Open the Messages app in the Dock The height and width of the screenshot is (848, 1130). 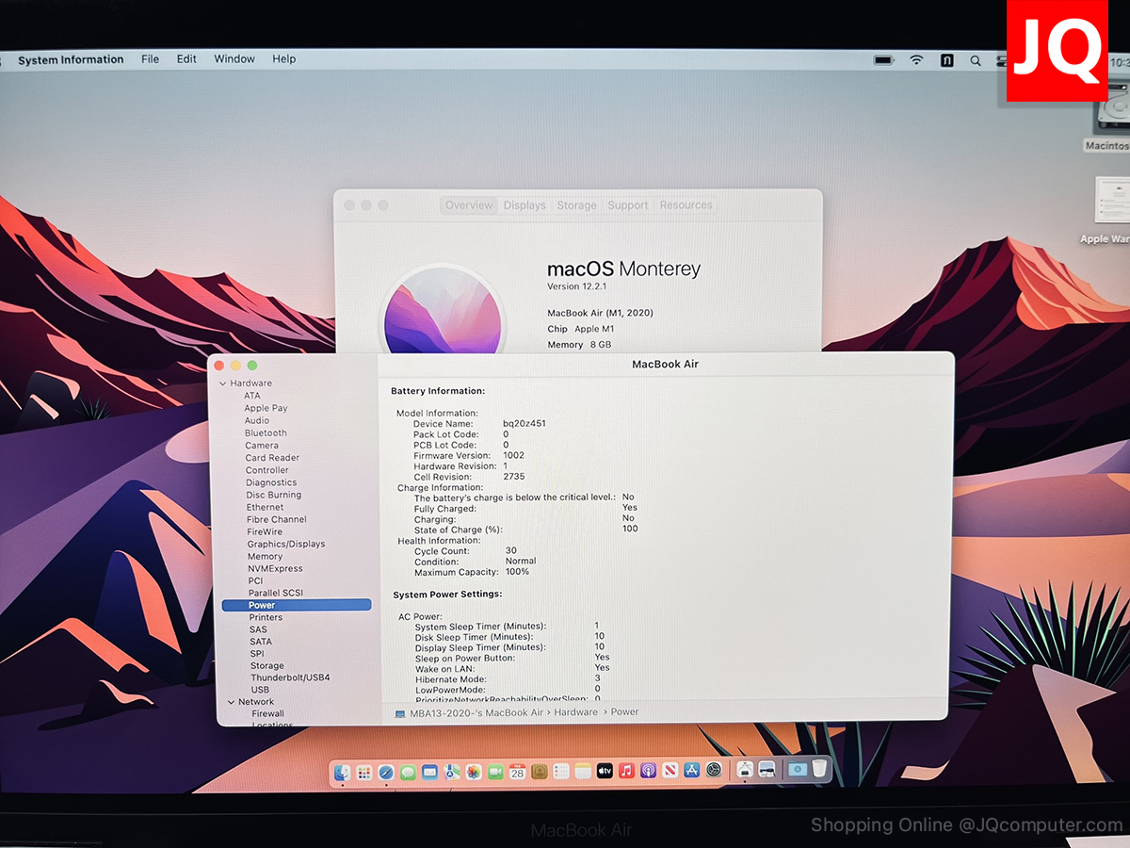408,772
